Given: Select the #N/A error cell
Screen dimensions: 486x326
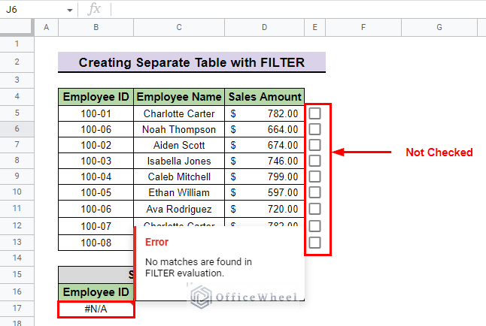Looking at the screenshot, I should coord(96,309).
